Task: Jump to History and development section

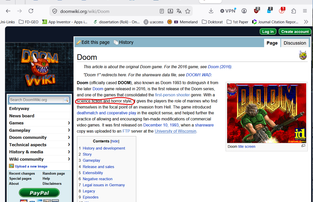Action: [x=104, y=148]
